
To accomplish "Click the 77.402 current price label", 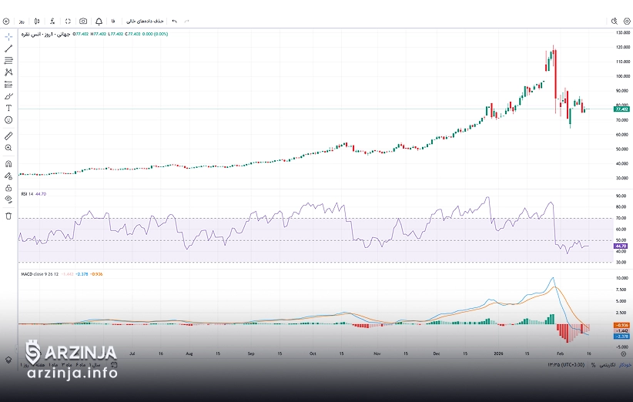I will [x=621, y=109].
